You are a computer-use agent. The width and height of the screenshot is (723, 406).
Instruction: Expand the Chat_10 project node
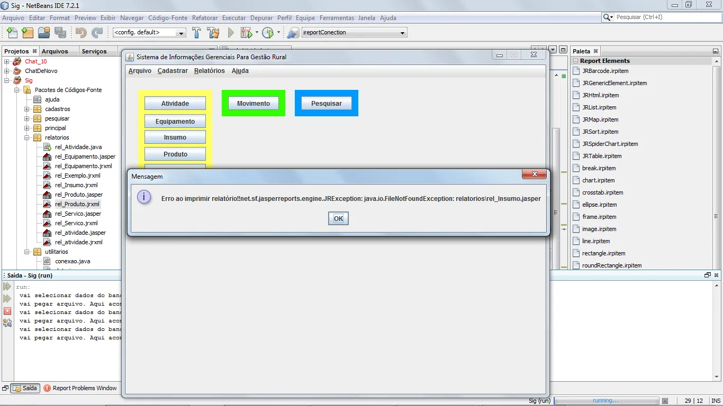tap(7, 61)
